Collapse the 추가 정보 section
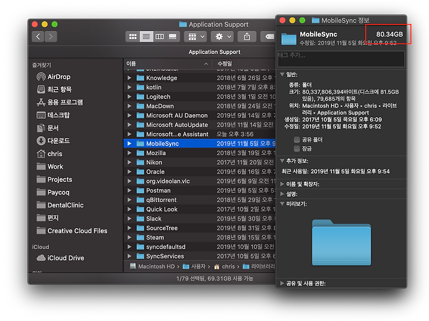Image resolution: width=429 pixels, height=321 pixels. point(282,161)
